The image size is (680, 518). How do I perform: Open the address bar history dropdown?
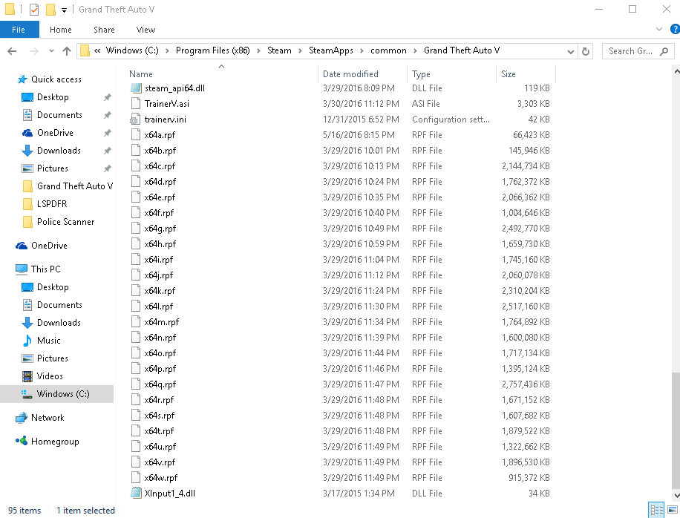pyautogui.click(x=571, y=52)
